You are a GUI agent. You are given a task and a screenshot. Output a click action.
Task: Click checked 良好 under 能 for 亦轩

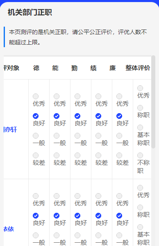[x=57, y=116]
